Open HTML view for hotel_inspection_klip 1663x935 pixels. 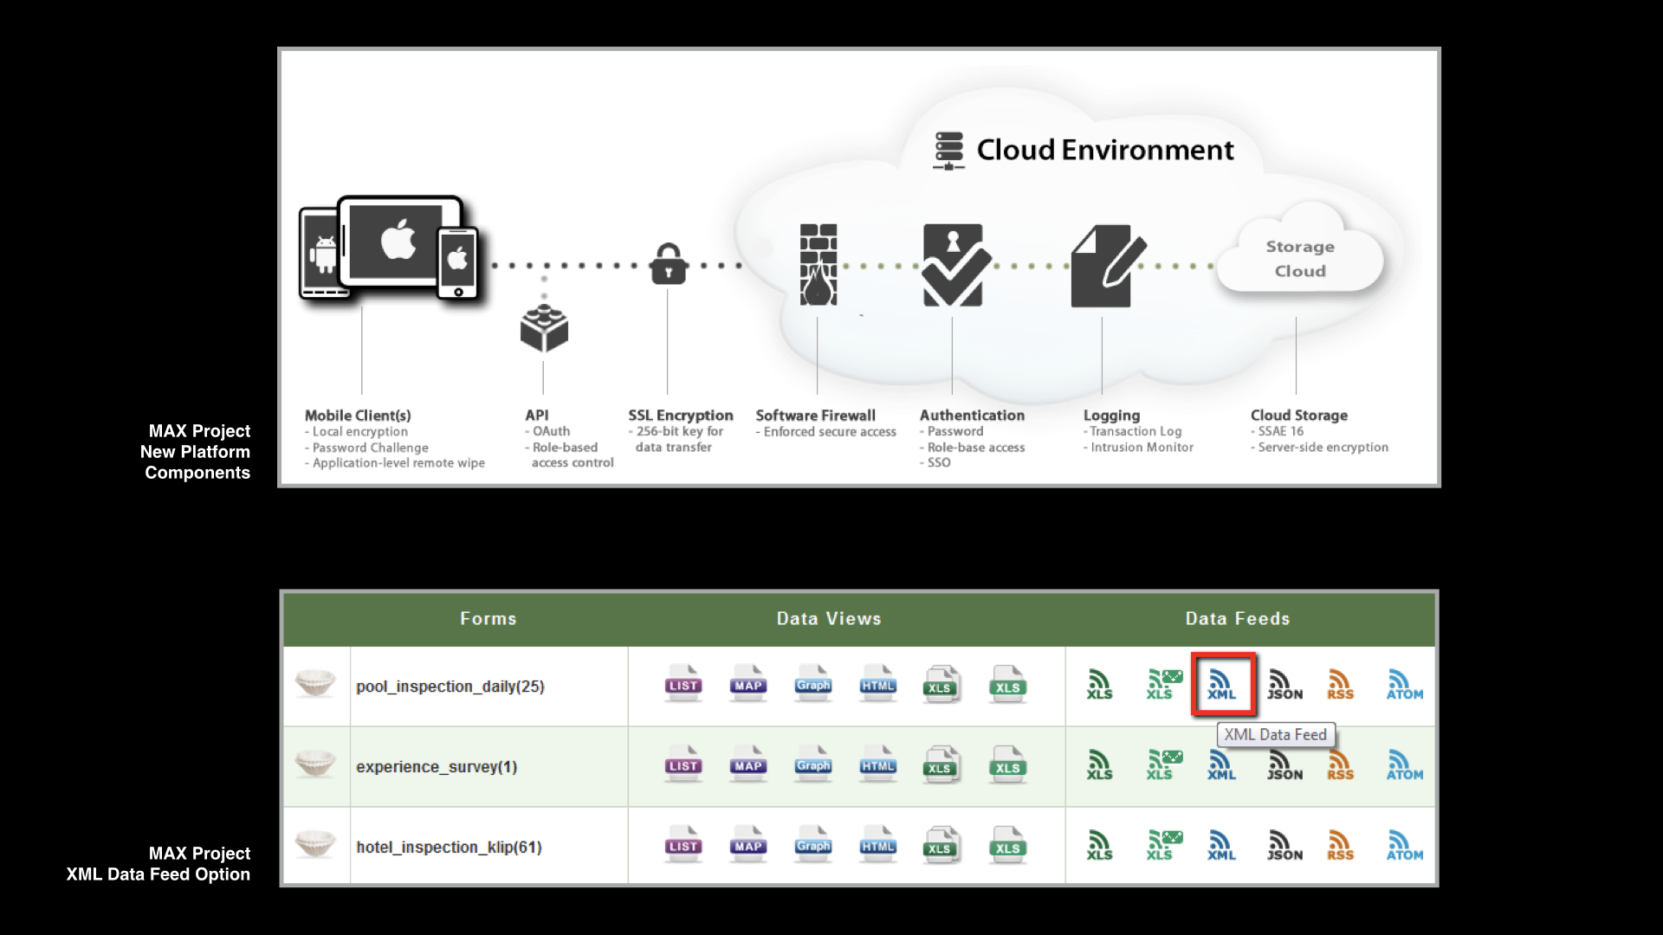pyautogui.click(x=878, y=845)
